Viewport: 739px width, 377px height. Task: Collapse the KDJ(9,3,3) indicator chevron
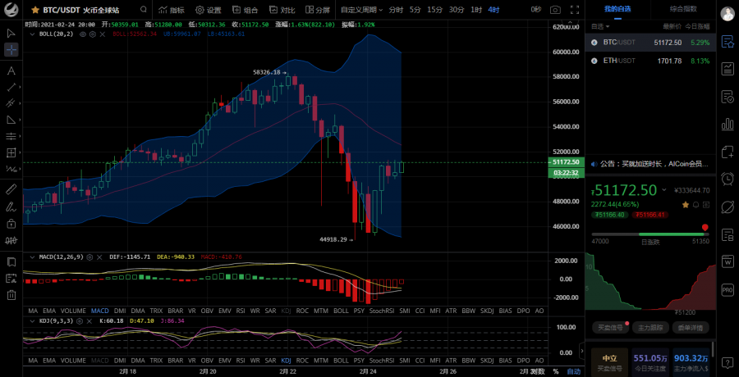tap(31, 320)
